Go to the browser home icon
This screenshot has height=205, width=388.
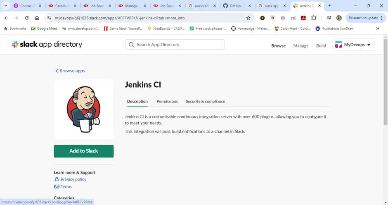[x=37, y=18]
